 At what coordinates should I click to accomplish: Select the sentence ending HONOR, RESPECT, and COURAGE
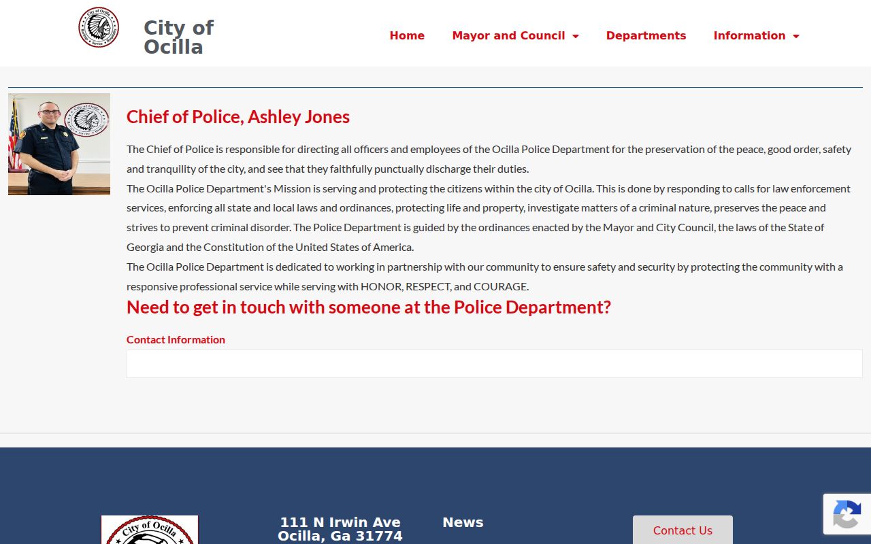[x=484, y=277]
